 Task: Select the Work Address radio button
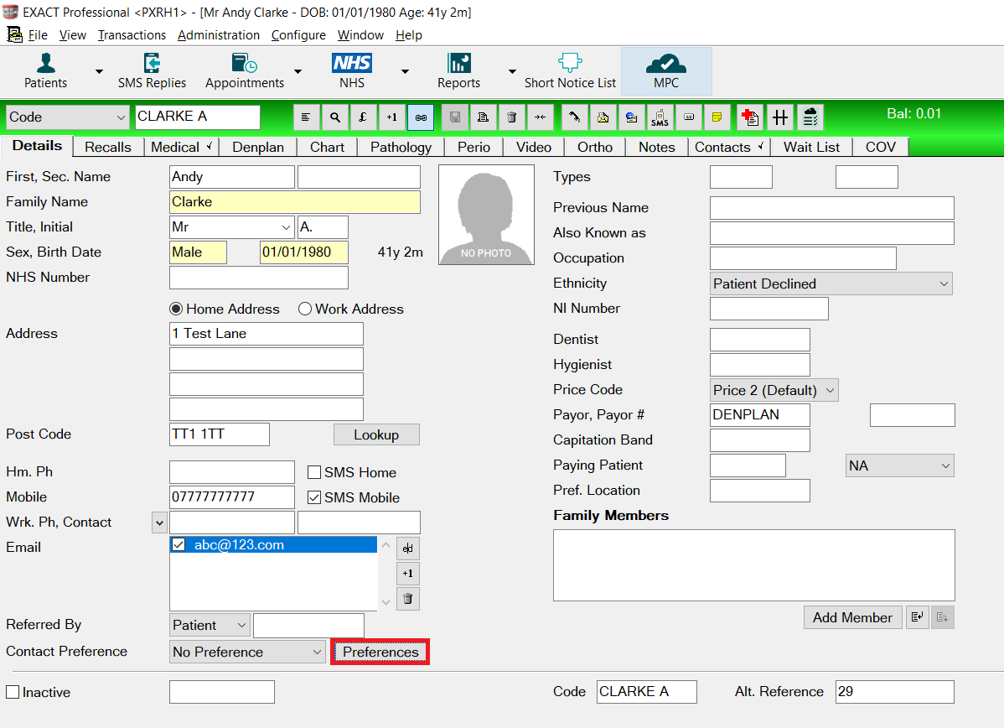[305, 309]
